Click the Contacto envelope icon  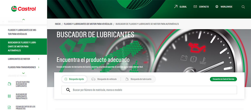195,7
